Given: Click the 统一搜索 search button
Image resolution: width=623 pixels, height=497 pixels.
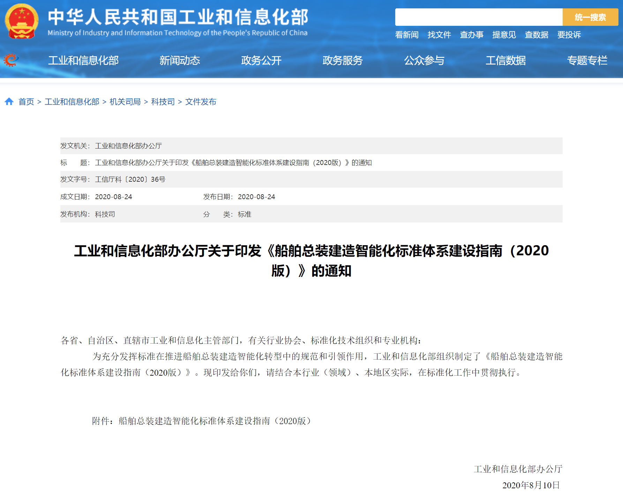Looking at the screenshot, I should 590,17.
